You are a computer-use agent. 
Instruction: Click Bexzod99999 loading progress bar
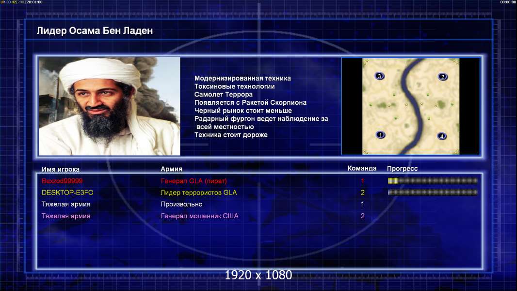(433, 180)
